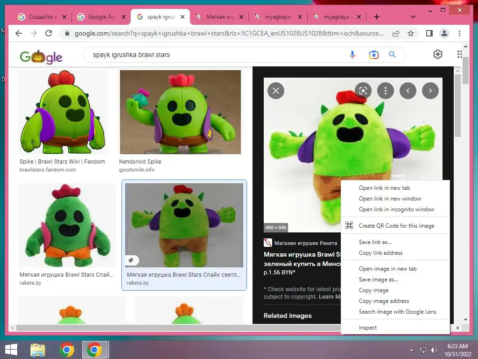Click the address bar URL
This screenshot has width=478, height=359.
pos(229,33)
